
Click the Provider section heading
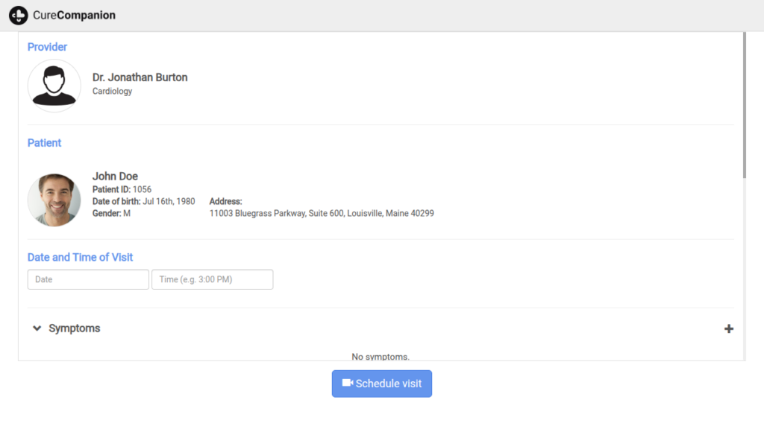point(47,47)
